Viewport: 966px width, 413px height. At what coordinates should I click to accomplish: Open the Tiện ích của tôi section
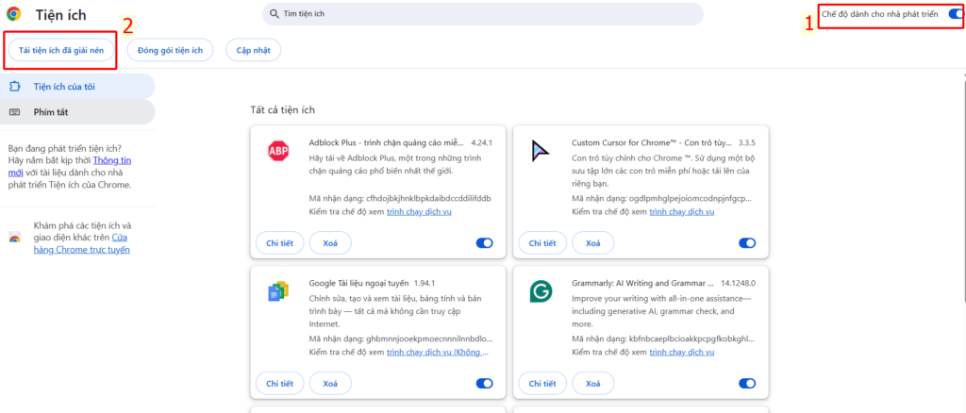(77, 87)
